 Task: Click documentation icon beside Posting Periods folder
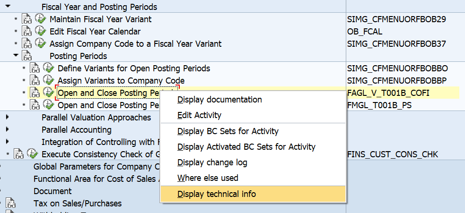(x=27, y=56)
